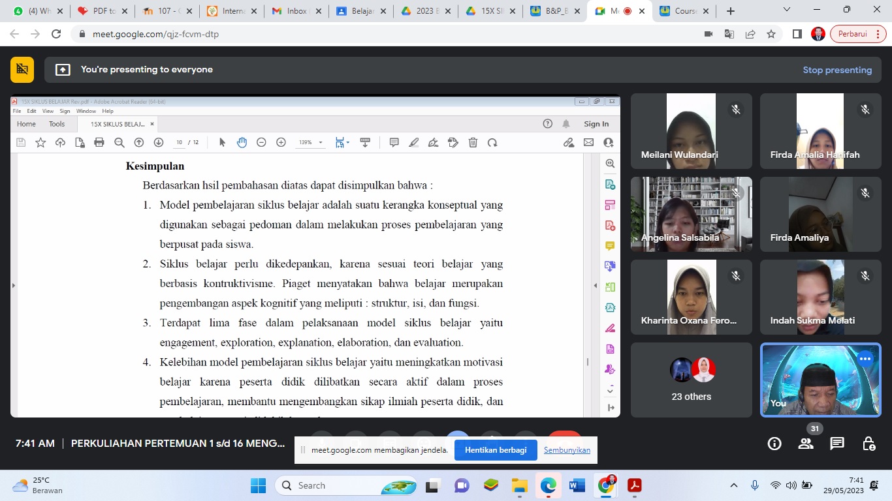Reload the Google Meet page
Viewport: 892px width, 501px height.
tap(56, 34)
